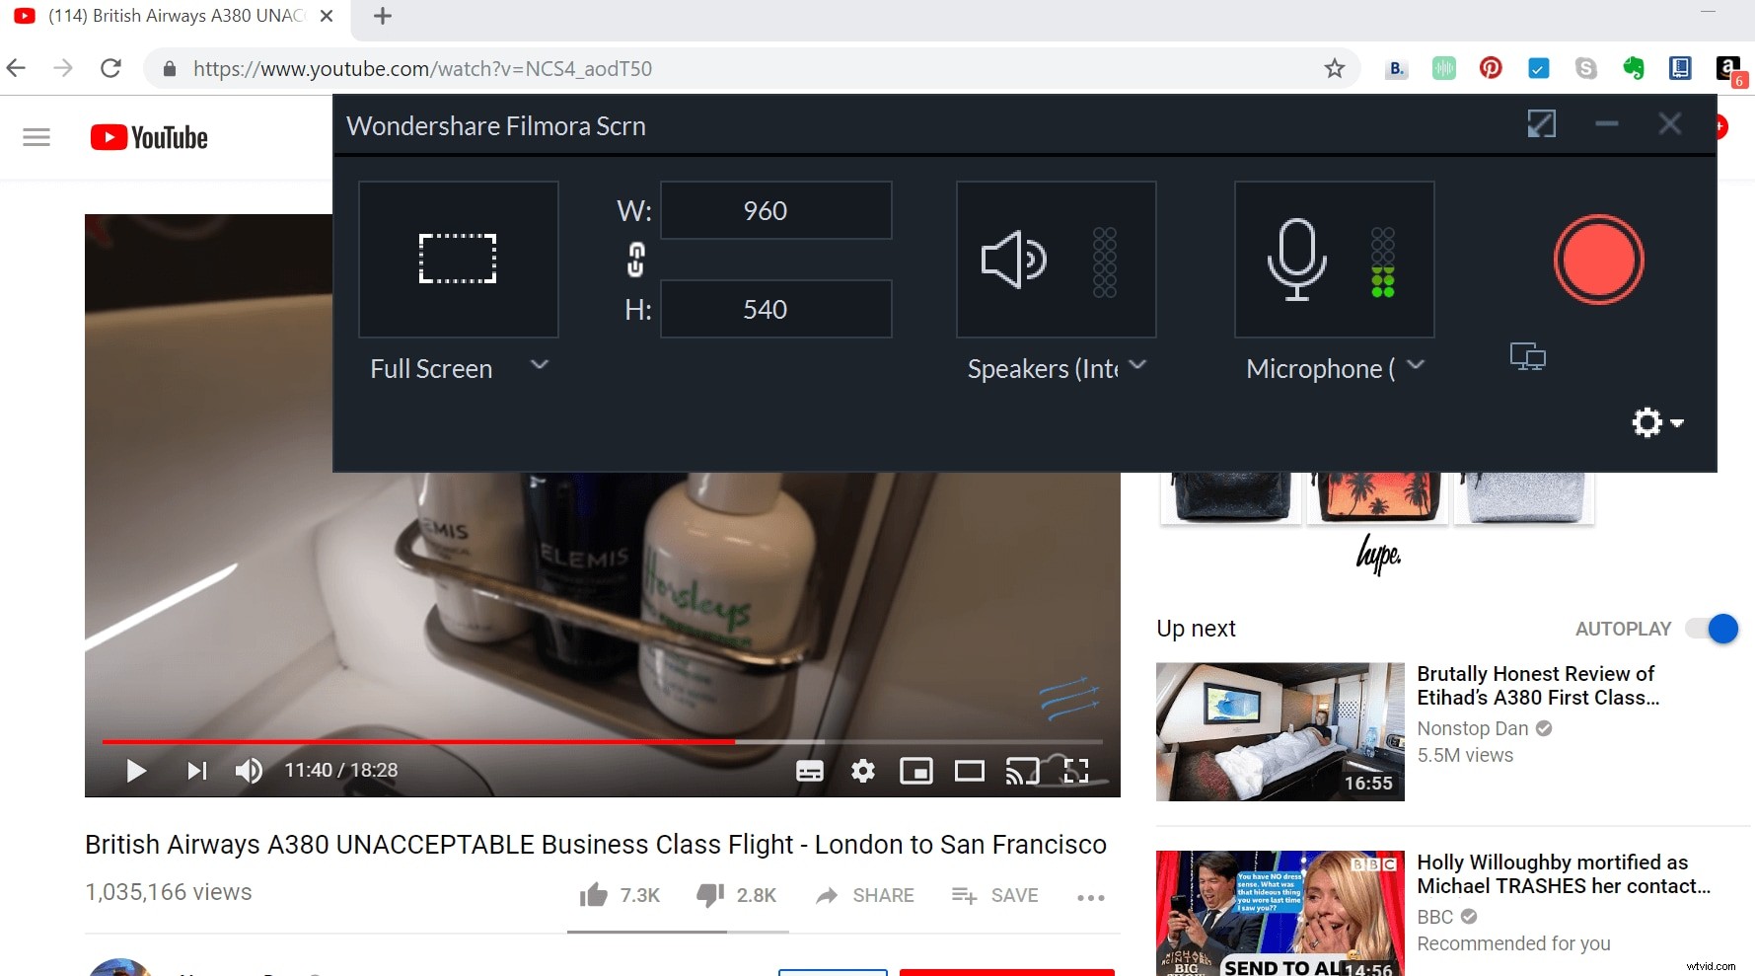Click the speakers audio icon in Filmora Scrn
This screenshot has height=976, width=1755.
[x=1014, y=260]
